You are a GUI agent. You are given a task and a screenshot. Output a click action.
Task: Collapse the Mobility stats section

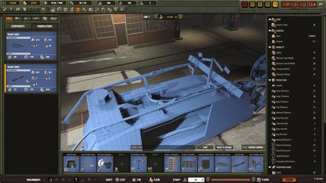(270, 47)
